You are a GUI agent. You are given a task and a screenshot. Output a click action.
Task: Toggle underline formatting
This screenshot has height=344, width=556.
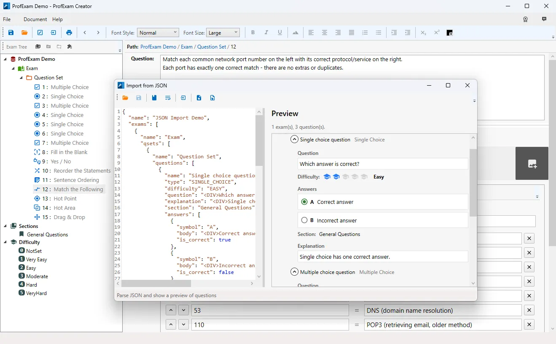(280, 33)
